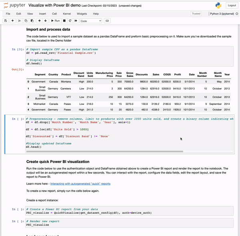Open the Edit menu

coord(19,14)
